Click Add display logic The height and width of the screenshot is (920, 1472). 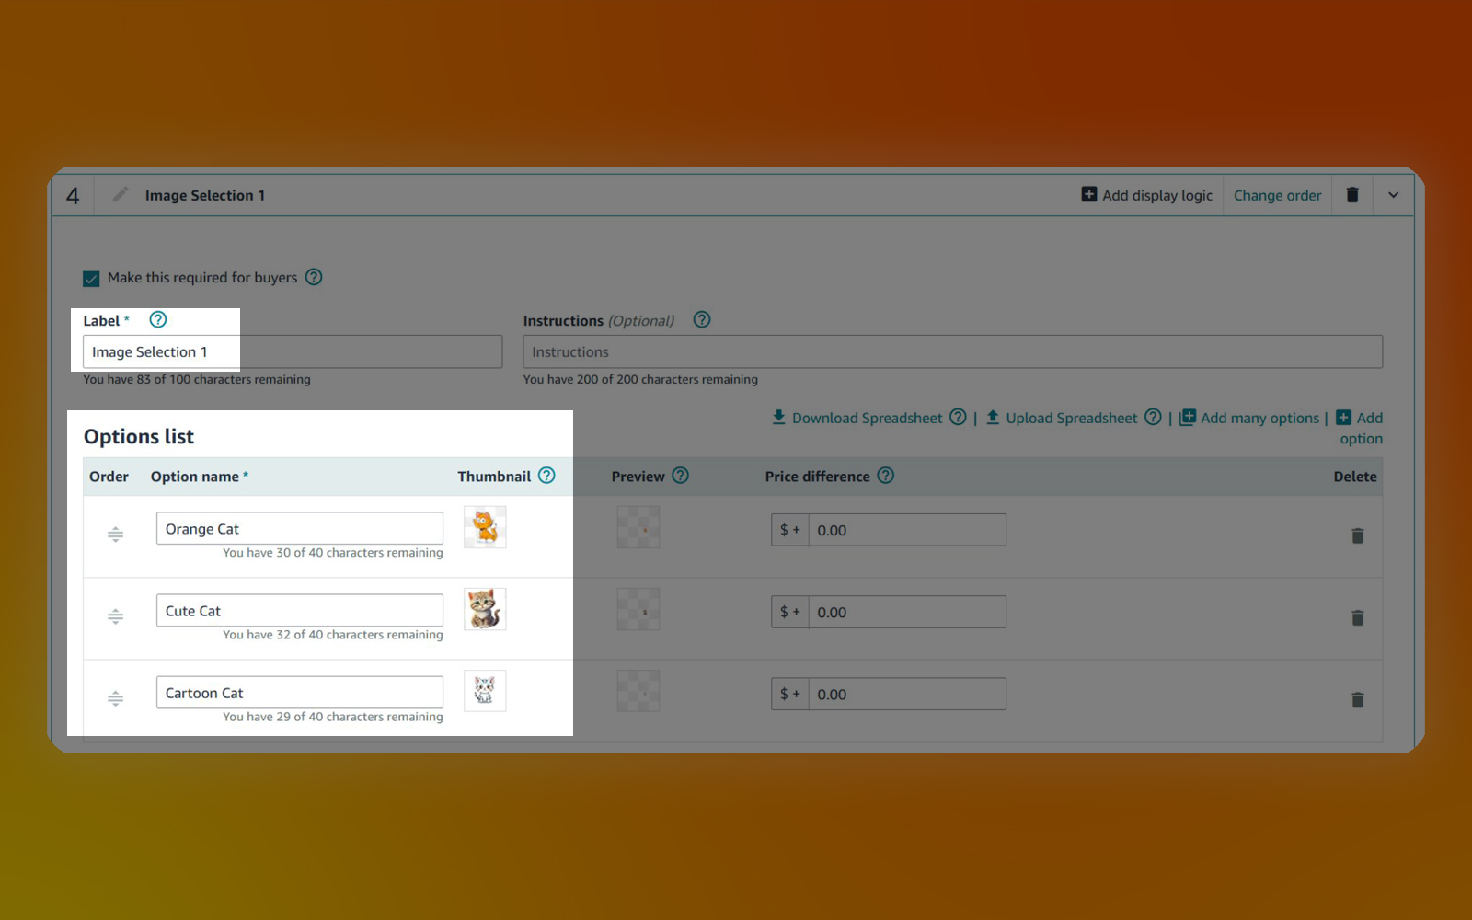click(1146, 195)
